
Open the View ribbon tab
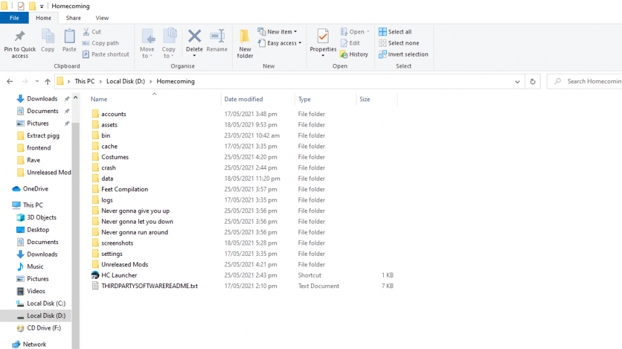(102, 18)
